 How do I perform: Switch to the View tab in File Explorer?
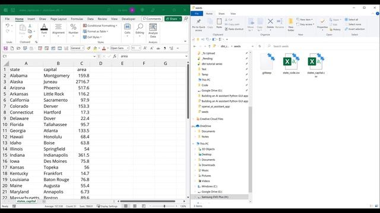coord(233,14)
